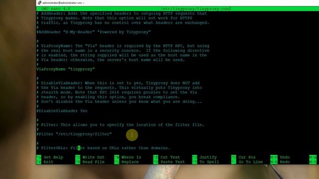Screen dimensions: 319x179
Task: Click the 'GNU nano 4.8' header text
Action: [x=56, y=9]
